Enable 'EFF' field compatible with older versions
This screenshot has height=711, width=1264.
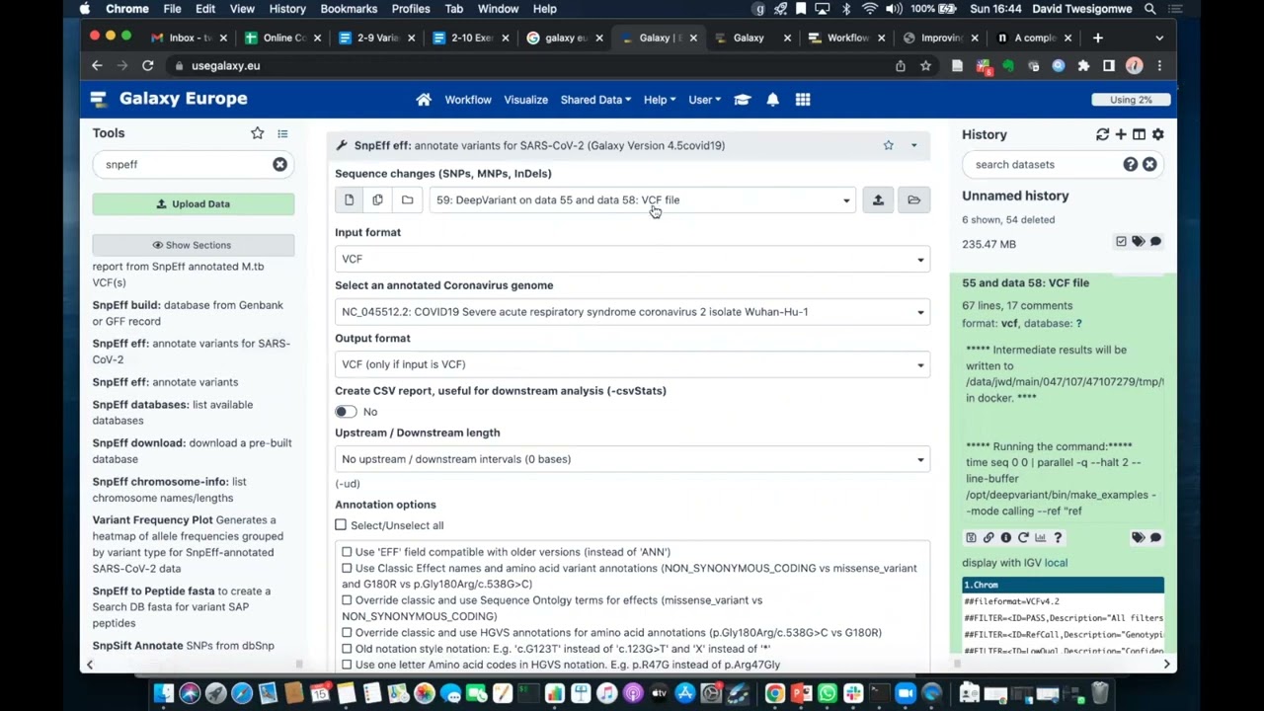(347, 552)
